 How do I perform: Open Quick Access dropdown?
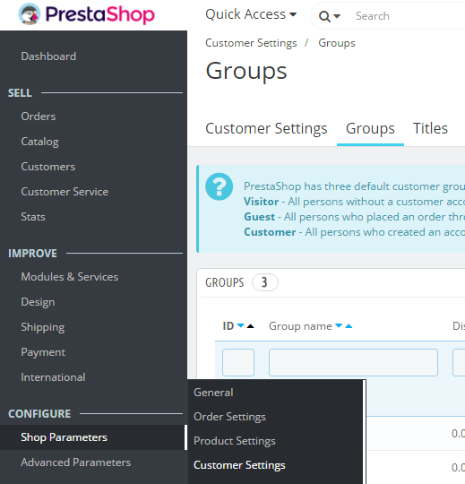tap(251, 14)
